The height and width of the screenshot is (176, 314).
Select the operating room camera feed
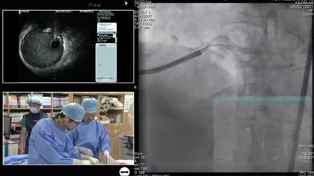coord(68,128)
